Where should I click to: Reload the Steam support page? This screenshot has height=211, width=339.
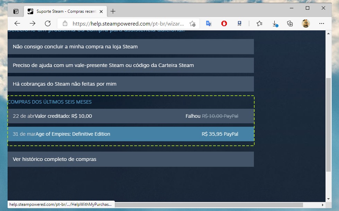click(x=48, y=23)
